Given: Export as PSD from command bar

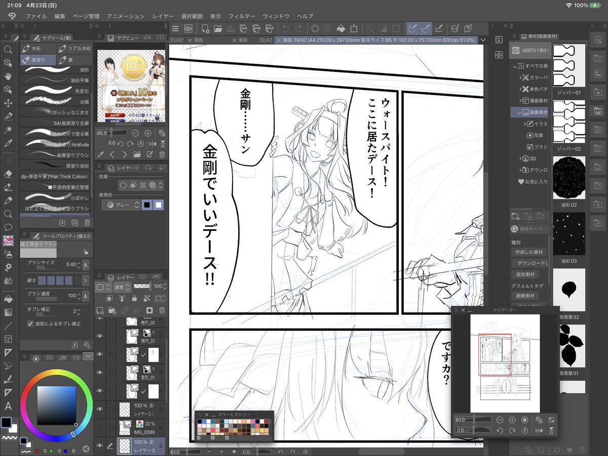Looking at the screenshot, I should click(x=269, y=28).
